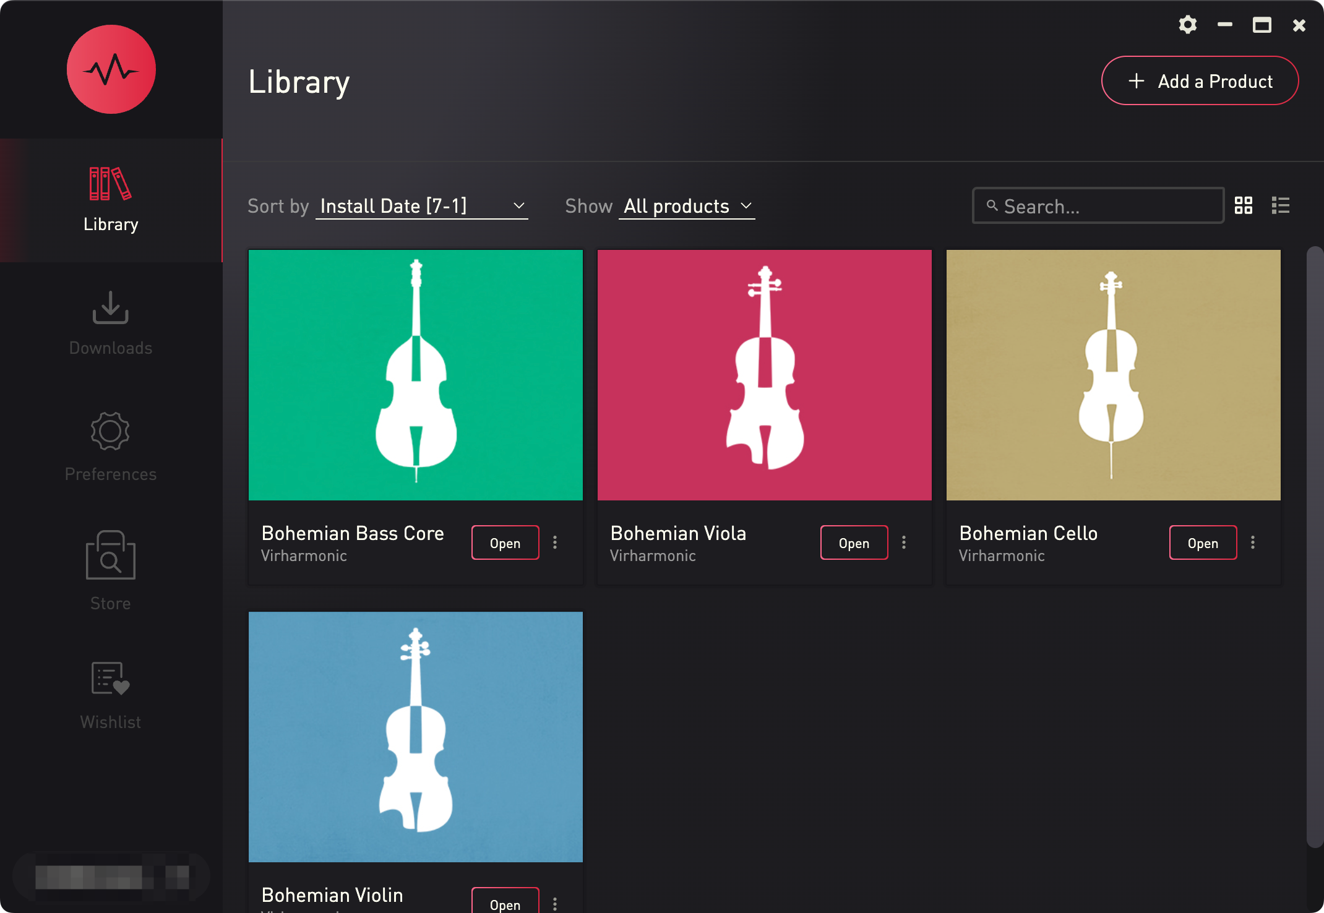This screenshot has width=1324, height=913.
Task: Click the settings gear in the title bar
Action: point(1187,25)
